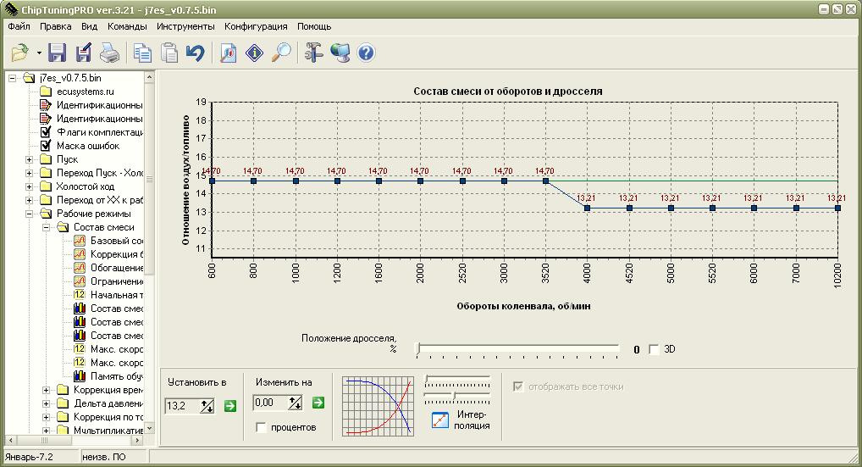The height and width of the screenshot is (467, 862).
Task: Enable the 3D view checkbox
Action: click(654, 349)
